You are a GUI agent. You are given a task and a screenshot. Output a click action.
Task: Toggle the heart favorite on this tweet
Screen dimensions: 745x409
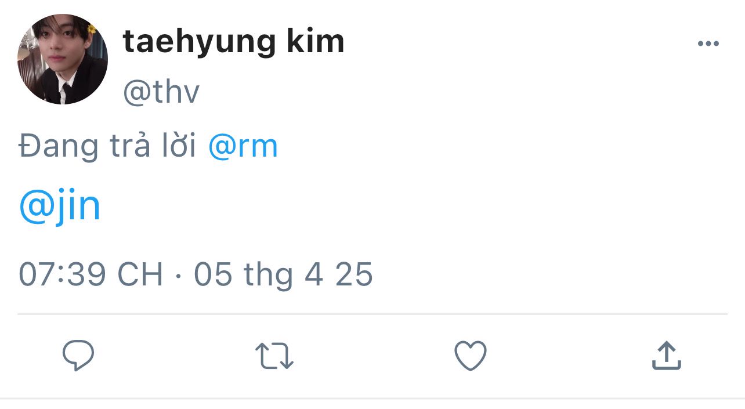(470, 356)
